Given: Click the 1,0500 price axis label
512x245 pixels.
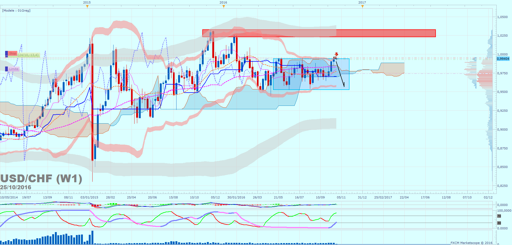Looking at the screenshot, I should click(x=502, y=17).
